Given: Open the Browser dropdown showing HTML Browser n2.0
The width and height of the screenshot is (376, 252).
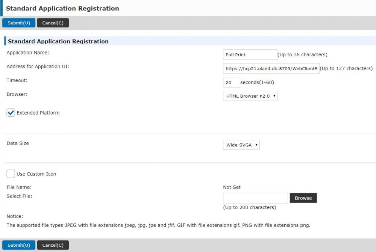Looking at the screenshot, I should [250, 96].
